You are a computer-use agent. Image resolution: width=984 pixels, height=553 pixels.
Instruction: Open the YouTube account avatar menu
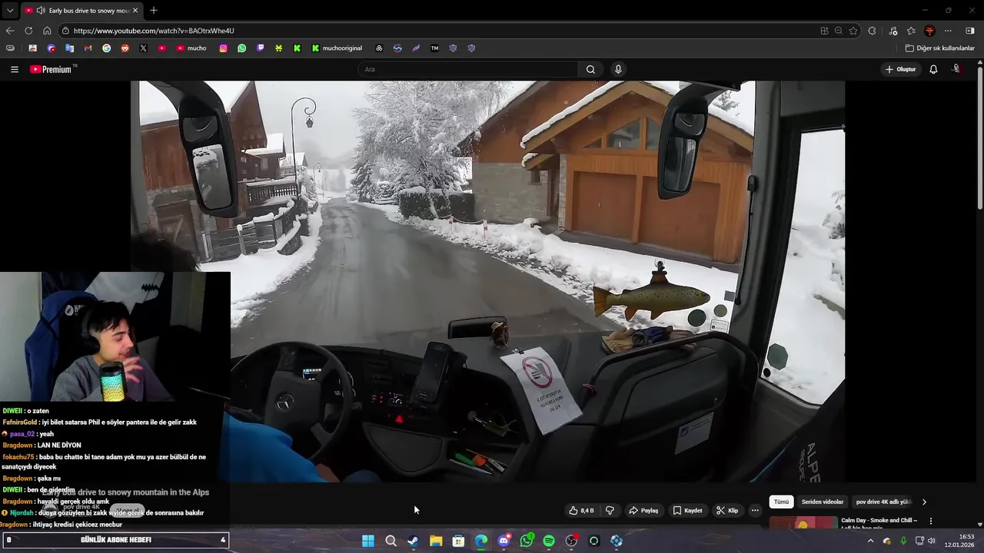pos(956,69)
